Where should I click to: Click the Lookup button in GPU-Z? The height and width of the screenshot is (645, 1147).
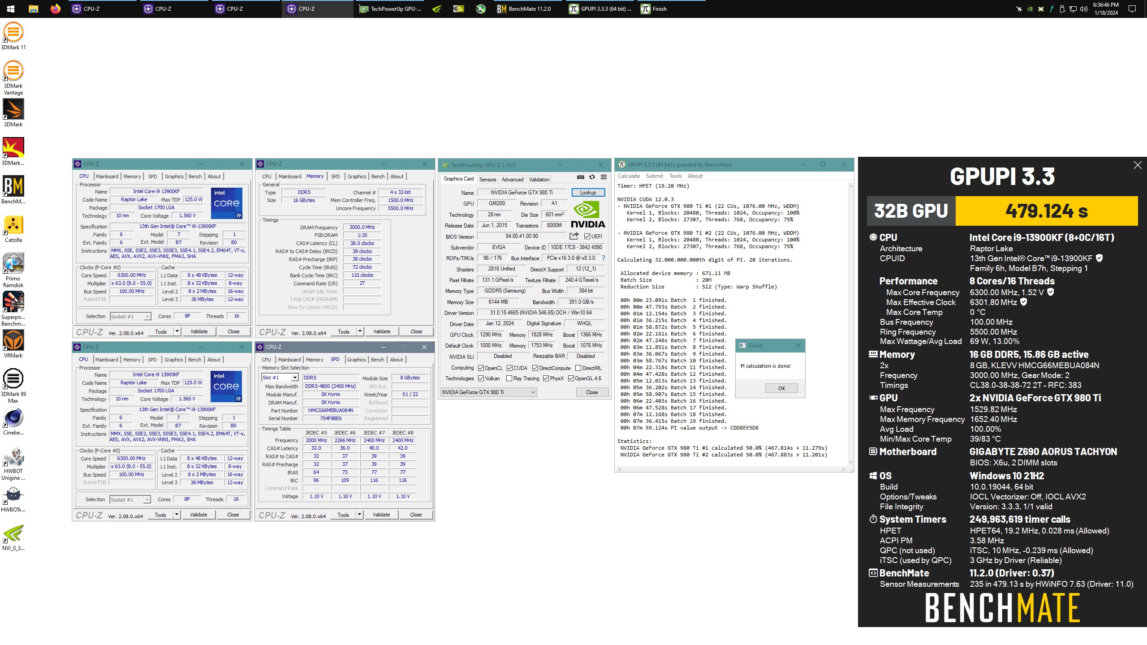588,193
